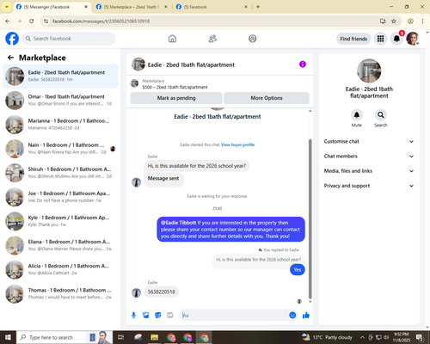Open Eliana 1 Bedroom conversation
430x344 pixels.
60,245
